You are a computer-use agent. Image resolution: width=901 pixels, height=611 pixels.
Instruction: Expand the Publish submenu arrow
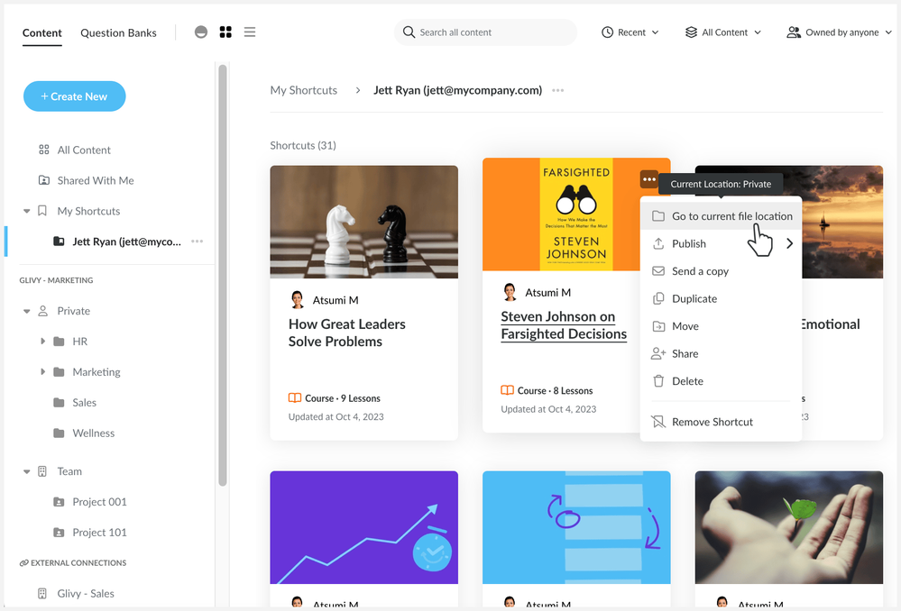coord(789,243)
